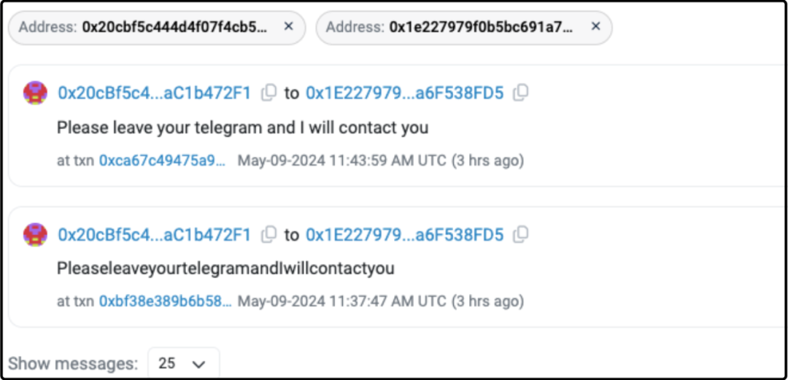The width and height of the screenshot is (788, 380).
Task: Copy recipient address in second message
Action: tap(521, 234)
